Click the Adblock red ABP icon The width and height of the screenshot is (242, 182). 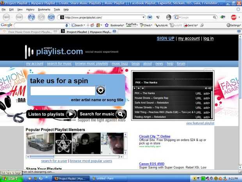click(234, 17)
